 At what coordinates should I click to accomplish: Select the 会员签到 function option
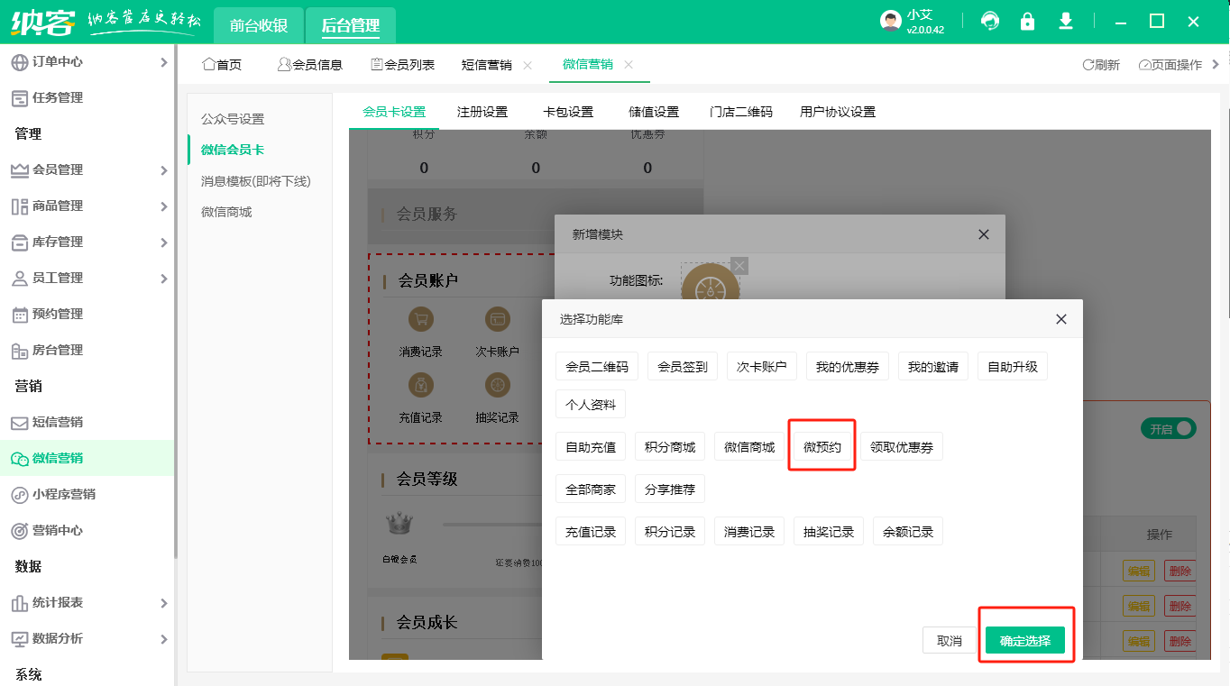point(683,367)
